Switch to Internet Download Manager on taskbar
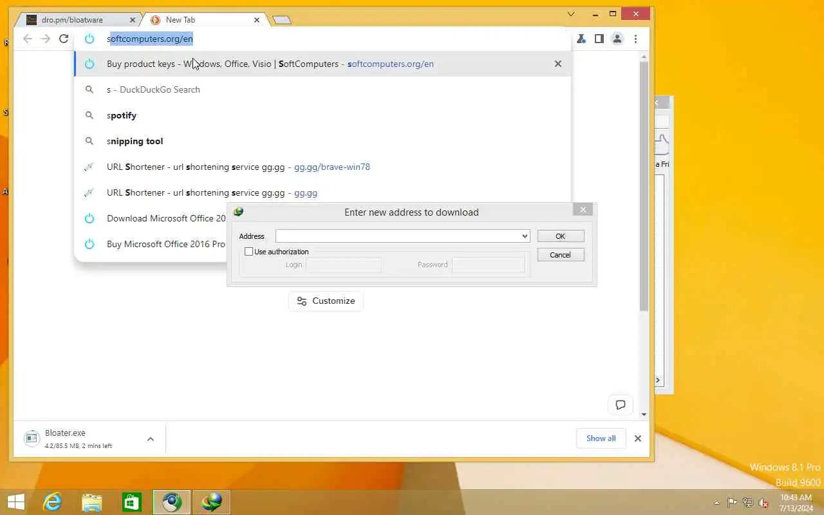The image size is (824, 515). click(x=212, y=502)
